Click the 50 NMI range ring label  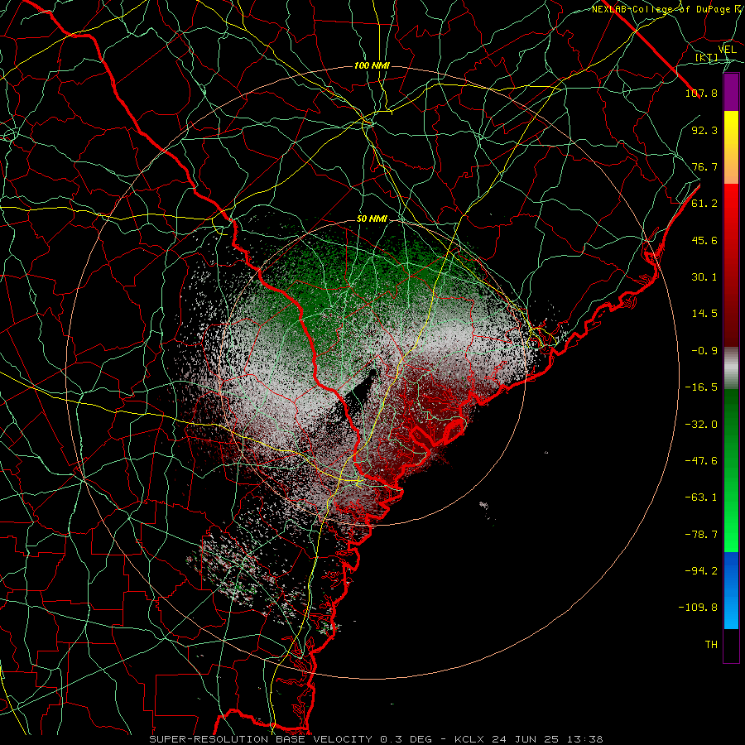coord(372,219)
